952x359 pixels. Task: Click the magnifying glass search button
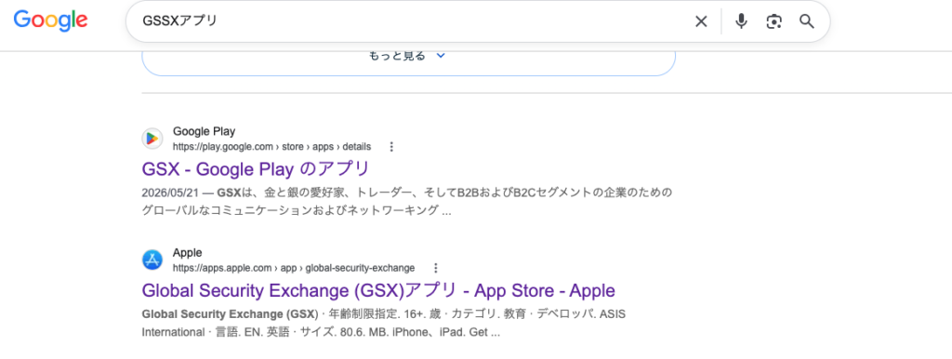(806, 21)
